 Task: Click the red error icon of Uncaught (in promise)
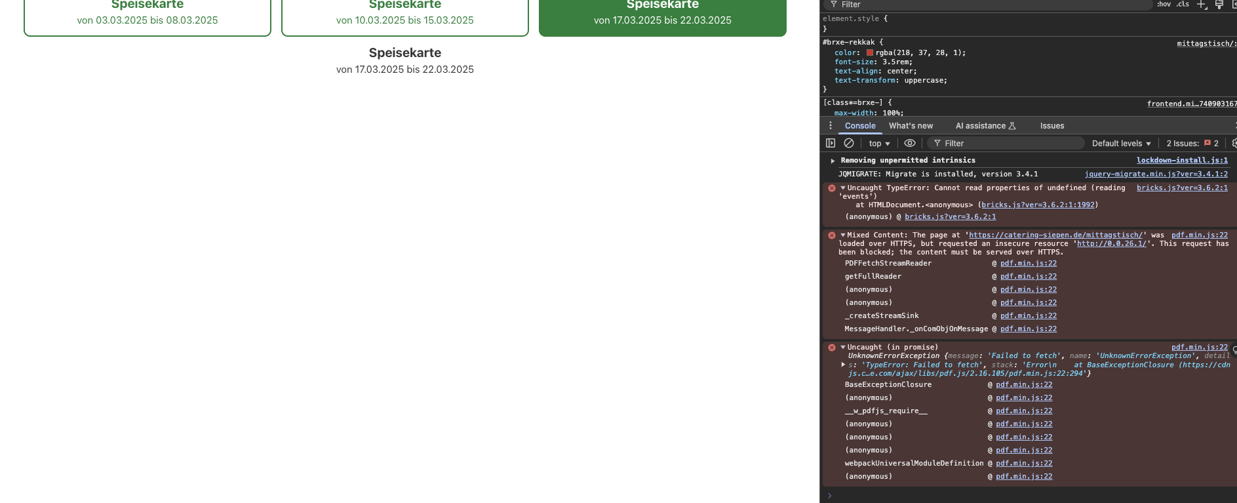point(832,348)
